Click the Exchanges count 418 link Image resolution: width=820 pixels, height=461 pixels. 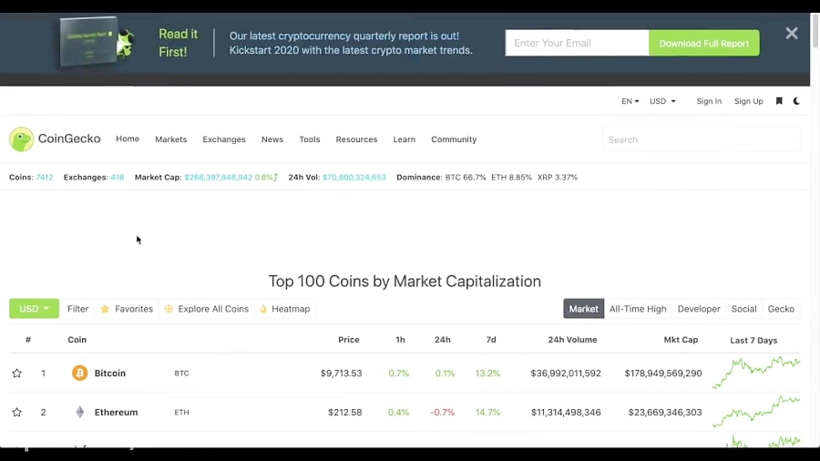tap(118, 177)
